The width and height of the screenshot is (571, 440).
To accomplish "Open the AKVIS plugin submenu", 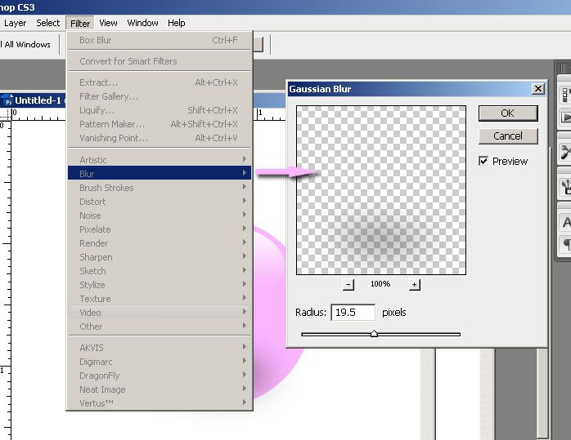I will [160, 348].
